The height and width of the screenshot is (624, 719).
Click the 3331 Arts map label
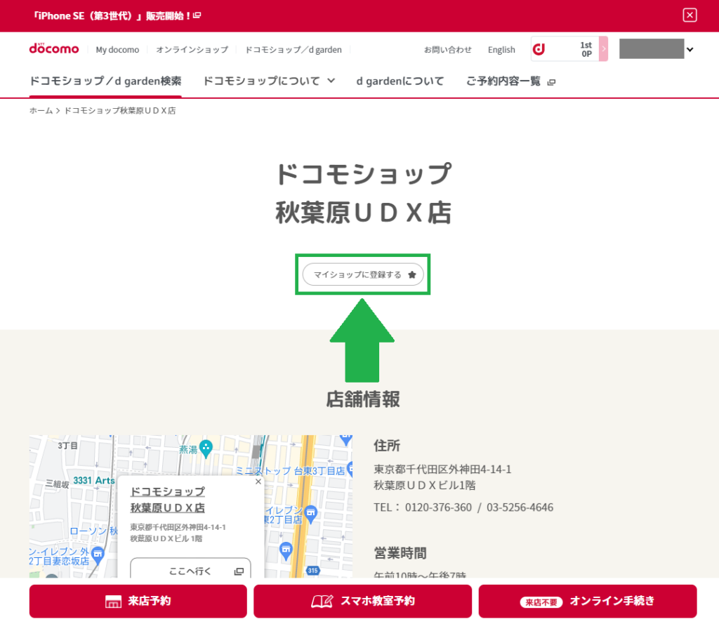pos(94,481)
